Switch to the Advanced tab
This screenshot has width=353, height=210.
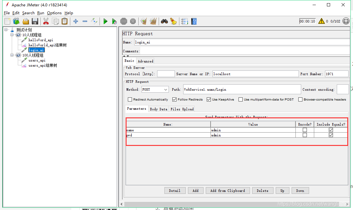(x=145, y=61)
